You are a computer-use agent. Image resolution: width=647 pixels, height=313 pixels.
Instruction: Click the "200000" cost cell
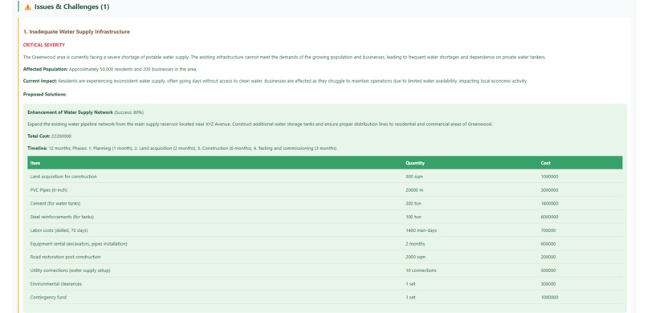(548, 257)
